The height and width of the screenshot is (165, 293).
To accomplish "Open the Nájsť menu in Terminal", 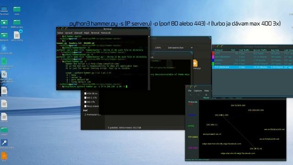I will pyautogui.click(x=87, y=33).
